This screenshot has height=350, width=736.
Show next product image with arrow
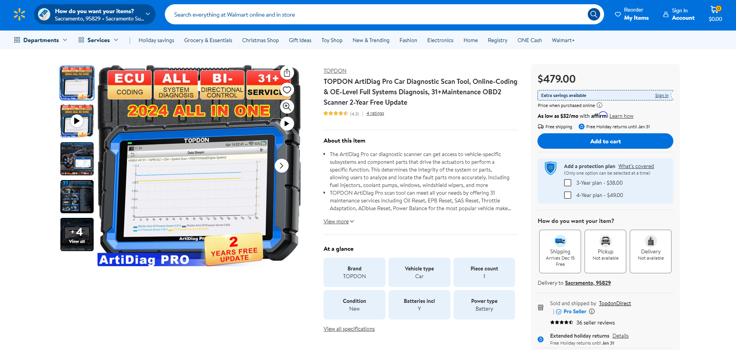(x=282, y=166)
